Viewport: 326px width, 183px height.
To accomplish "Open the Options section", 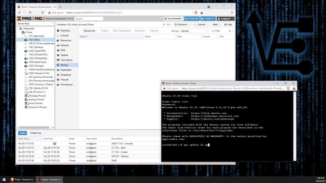I will [x=67, y=55].
